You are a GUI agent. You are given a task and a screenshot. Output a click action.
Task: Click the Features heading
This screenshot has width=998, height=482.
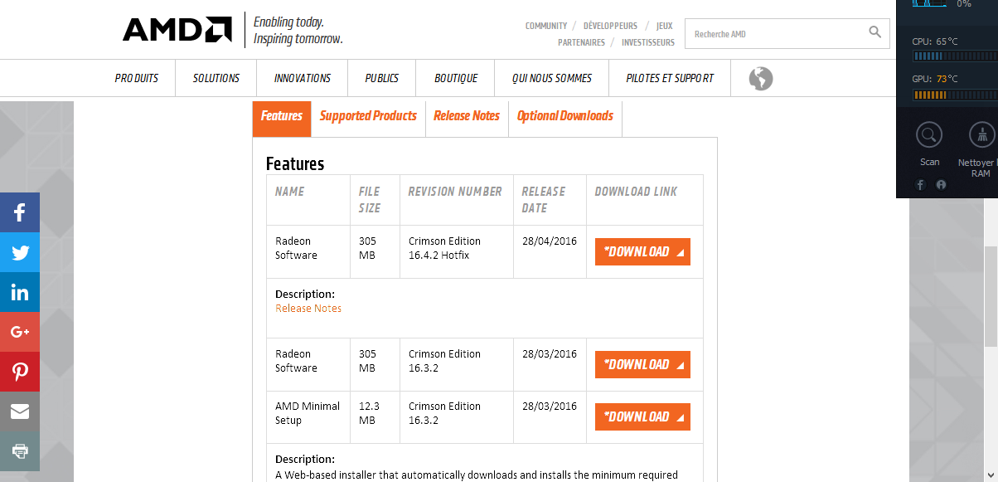(x=295, y=163)
